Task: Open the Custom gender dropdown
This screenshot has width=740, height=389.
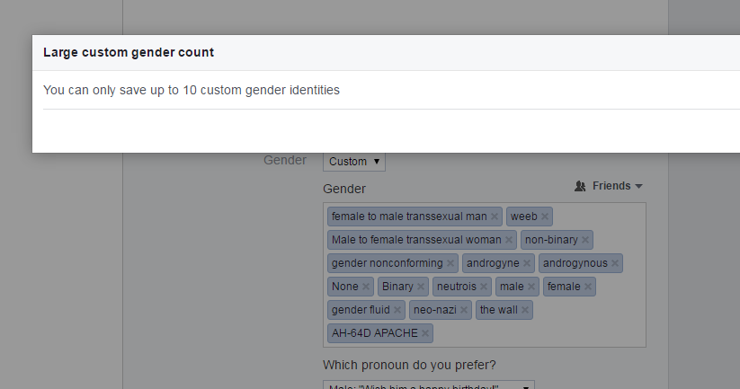Action: (354, 162)
